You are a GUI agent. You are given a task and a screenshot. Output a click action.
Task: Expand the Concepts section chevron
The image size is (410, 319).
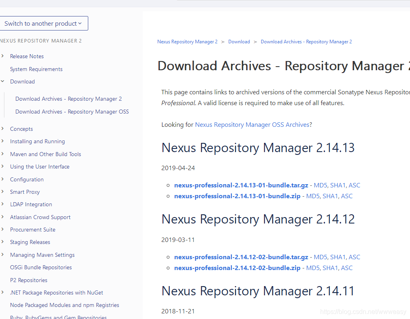click(x=3, y=128)
